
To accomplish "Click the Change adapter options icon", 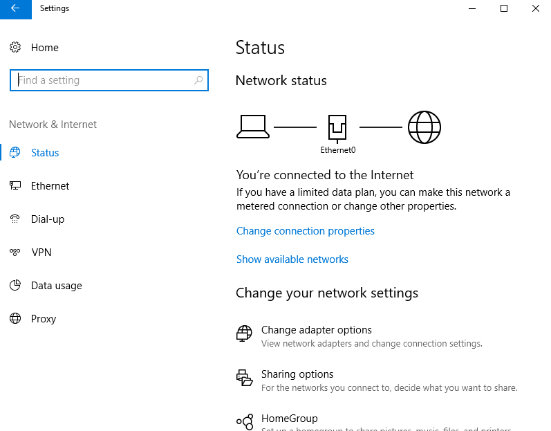I will 244,334.
